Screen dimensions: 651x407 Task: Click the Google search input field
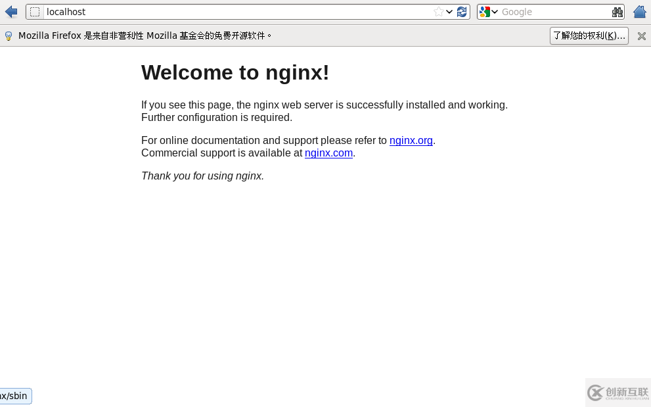tap(556, 12)
